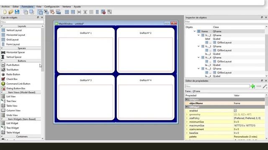Select Horizontal Layout in widget box
268x150 pixels.
tap(15, 35)
